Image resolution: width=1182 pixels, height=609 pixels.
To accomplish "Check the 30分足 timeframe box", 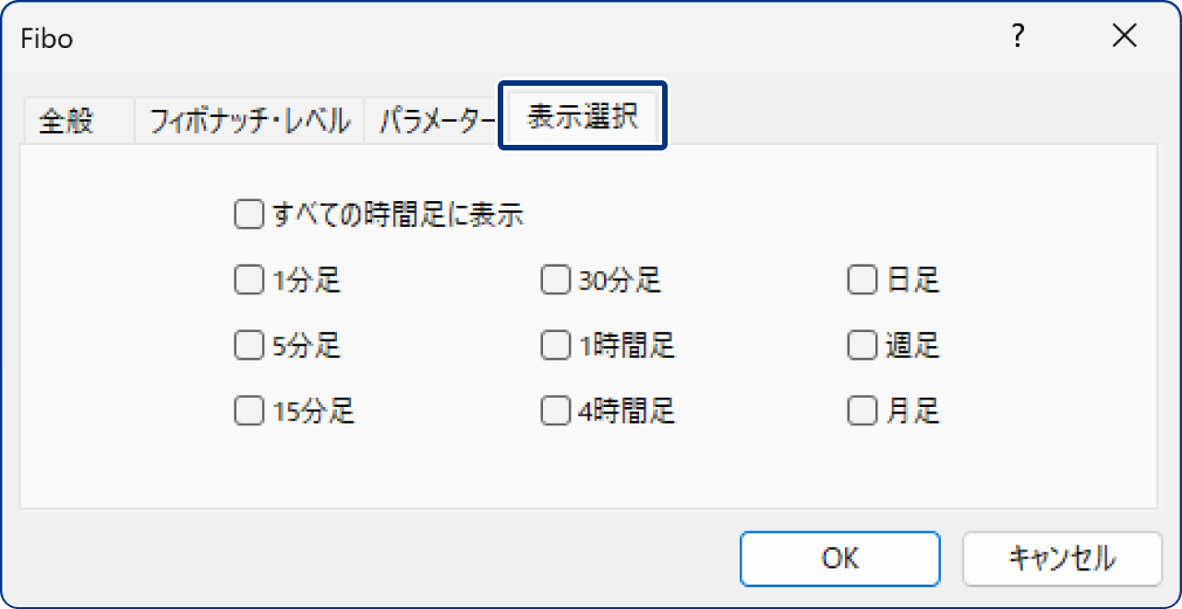I will coord(554,280).
